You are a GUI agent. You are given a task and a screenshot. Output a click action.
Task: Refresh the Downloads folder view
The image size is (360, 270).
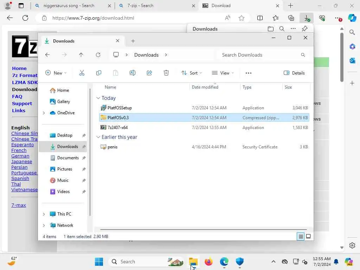tap(98, 55)
